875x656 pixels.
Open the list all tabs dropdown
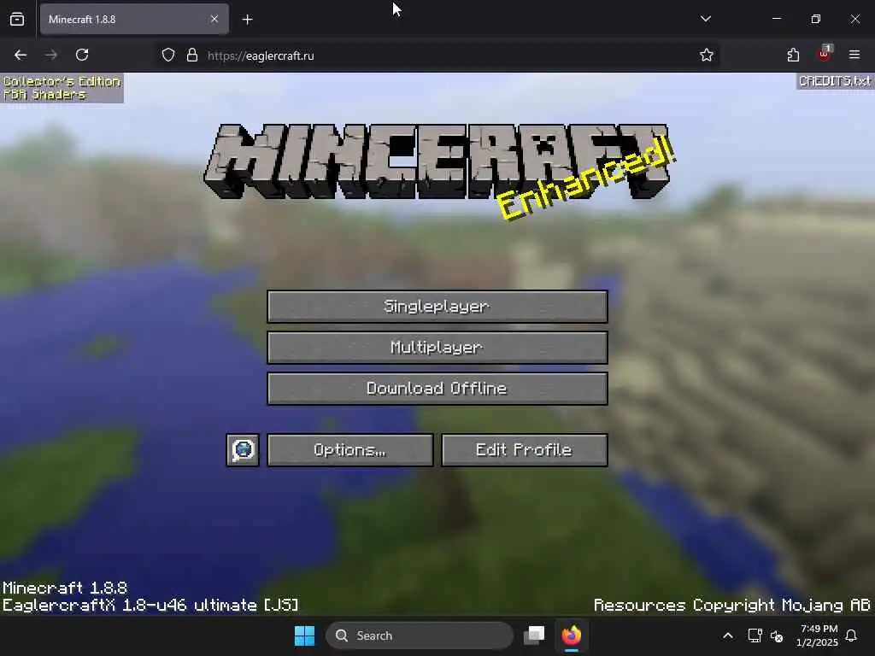click(x=705, y=19)
